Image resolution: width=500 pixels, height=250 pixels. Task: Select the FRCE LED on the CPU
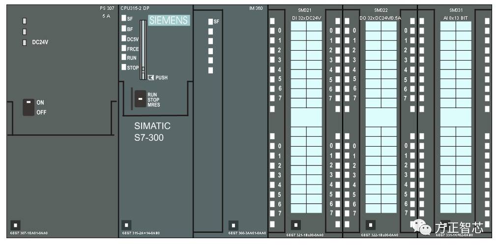pos(124,48)
